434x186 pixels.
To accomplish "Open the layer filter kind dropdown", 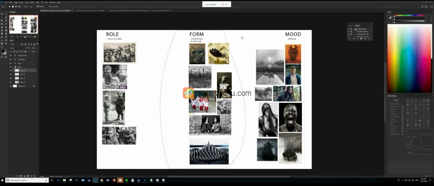I will [13, 44].
